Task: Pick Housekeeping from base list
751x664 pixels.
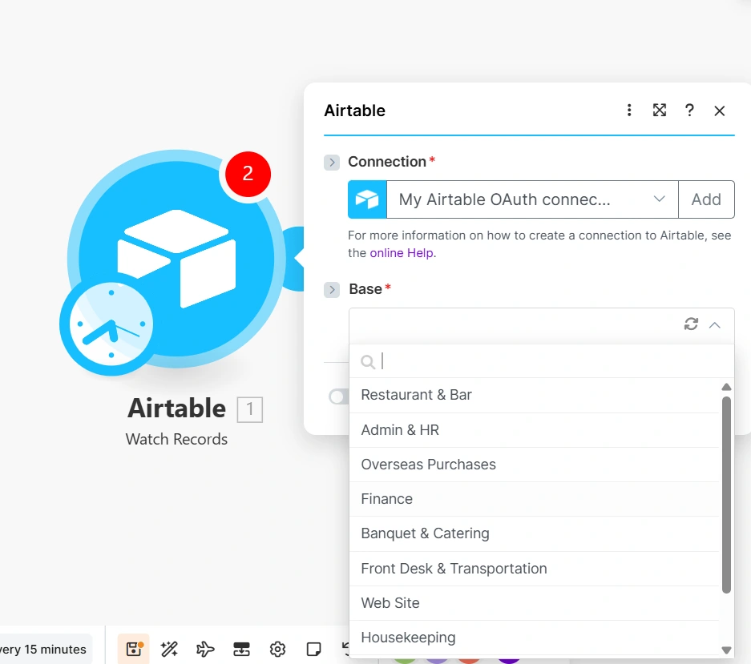Action: pyautogui.click(x=534, y=638)
